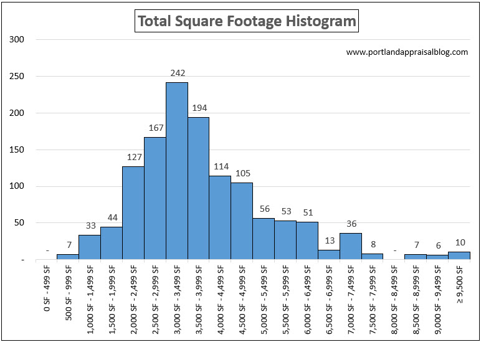Select the 6,000 SF - 6,499 SF bar

click(307, 240)
